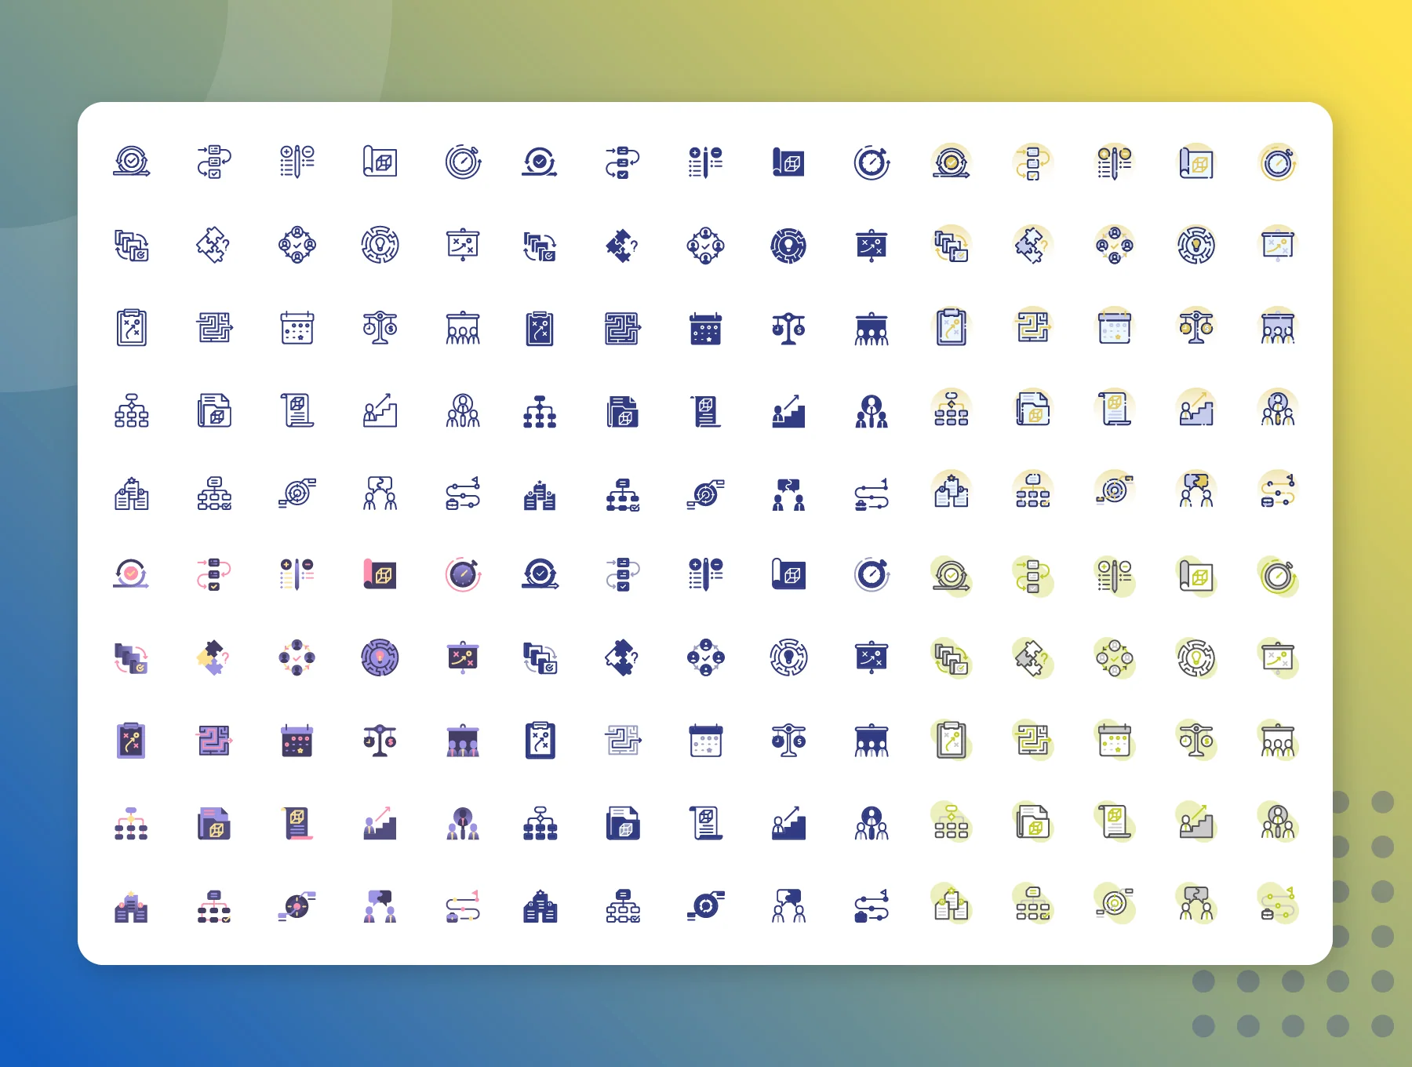Select plain outline scroll document with cube icon
Screen dimensions: 1412x1067
[297, 410]
